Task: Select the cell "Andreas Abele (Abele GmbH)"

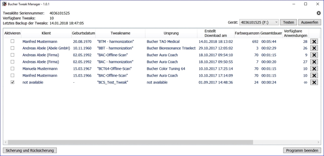Action: coord(46,48)
